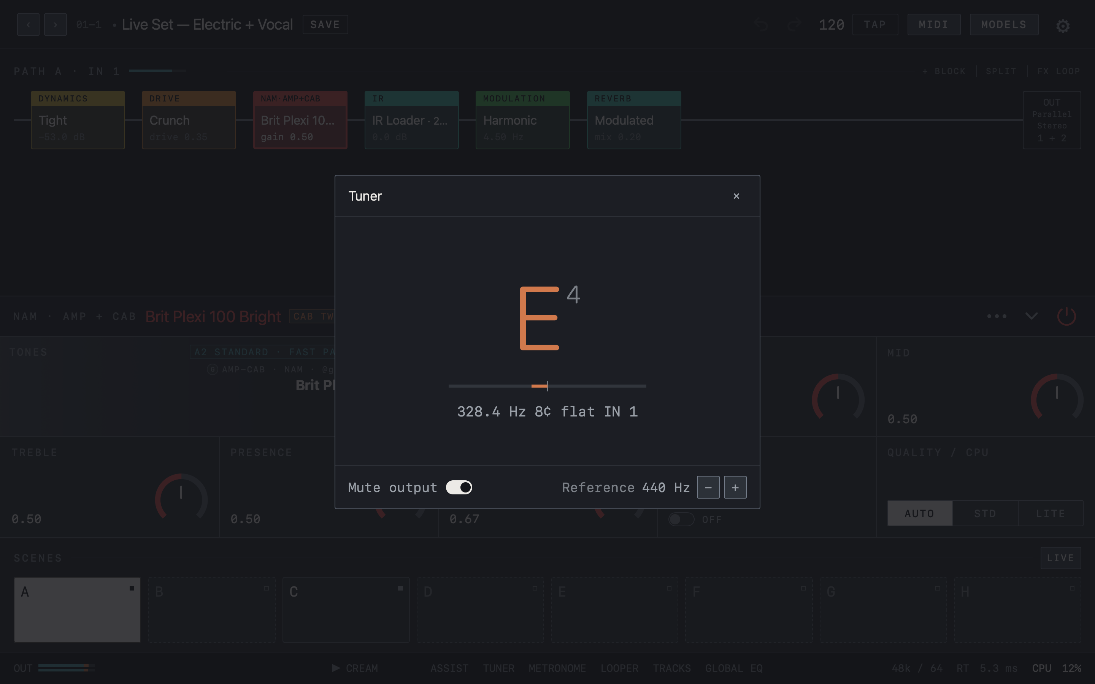Screen dimensions: 1095x684
Task: Open LOOPER in the bottom bar
Action: pos(619,668)
